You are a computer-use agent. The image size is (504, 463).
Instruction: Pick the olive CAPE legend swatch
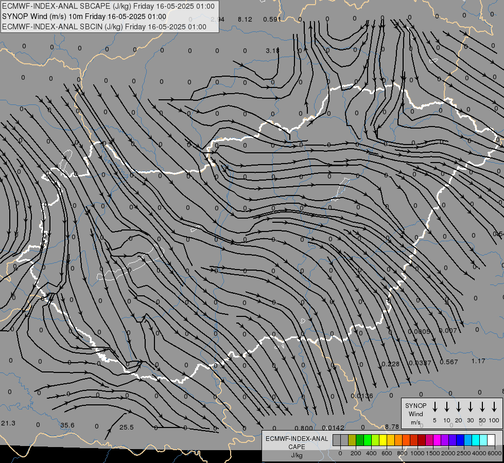tap(352, 440)
